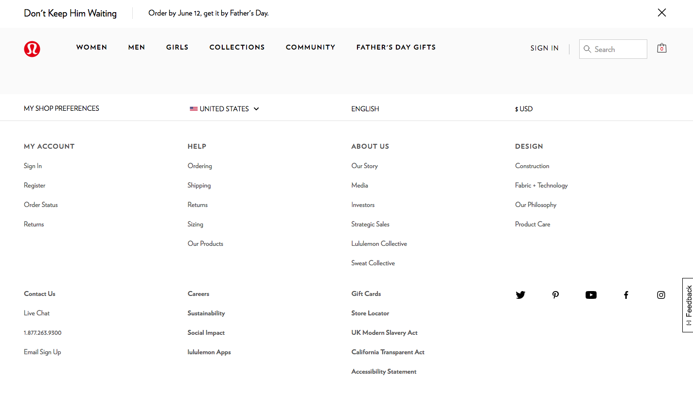The image size is (693, 397).
Task: Open the Ordering help link
Action: click(200, 166)
